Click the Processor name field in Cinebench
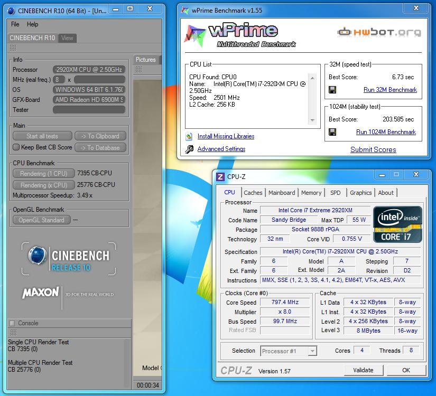The height and width of the screenshot is (396, 436). pos(89,70)
